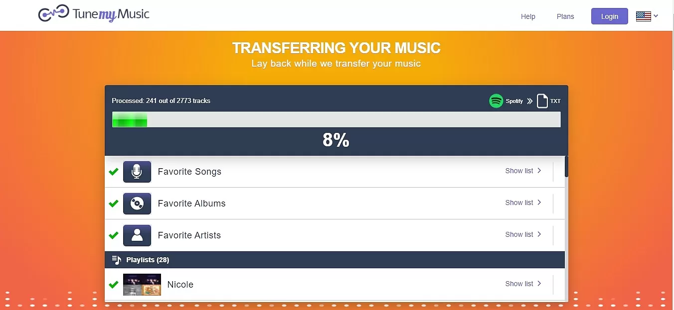Expand Show list for Favorite Songs
The width and height of the screenshot is (674, 310).
point(523,171)
